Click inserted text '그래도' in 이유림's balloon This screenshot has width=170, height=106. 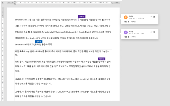point(133,37)
